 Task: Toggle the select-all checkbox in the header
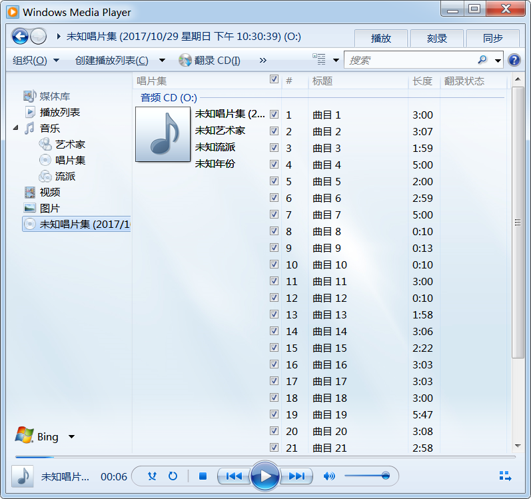[274, 79]
